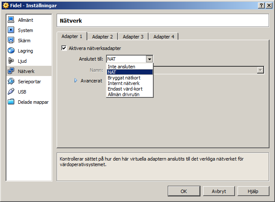The width and height of the screenshot is (275, 202).
Task: Open the USB settings icon
Action: click(11, 92)
